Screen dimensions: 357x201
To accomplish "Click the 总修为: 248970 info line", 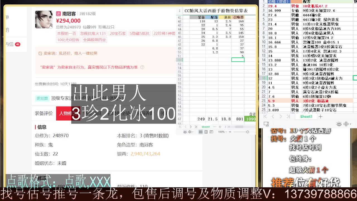I will pos(52,135).
